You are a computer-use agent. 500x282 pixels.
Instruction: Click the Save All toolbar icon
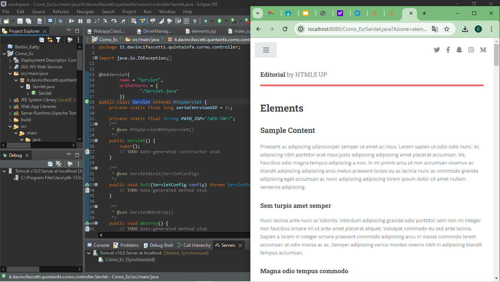28,21
